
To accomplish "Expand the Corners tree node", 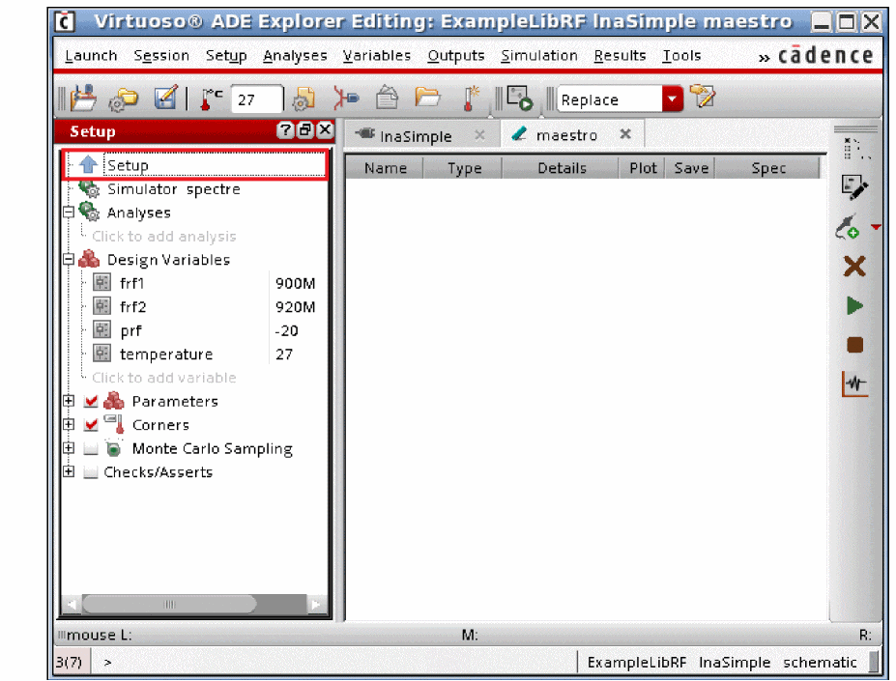I will tap(69, 424).
